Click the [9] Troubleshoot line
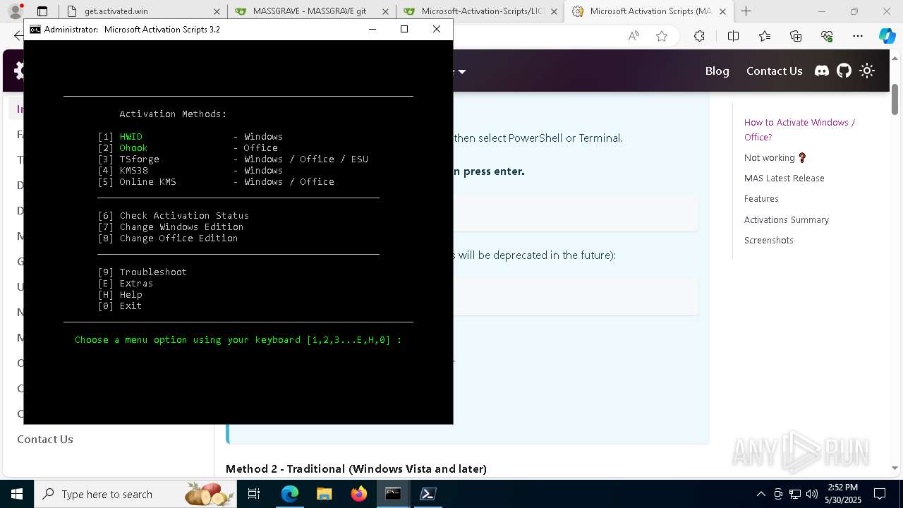This screenshot has width=903, height=508. [x=143, y=272]
